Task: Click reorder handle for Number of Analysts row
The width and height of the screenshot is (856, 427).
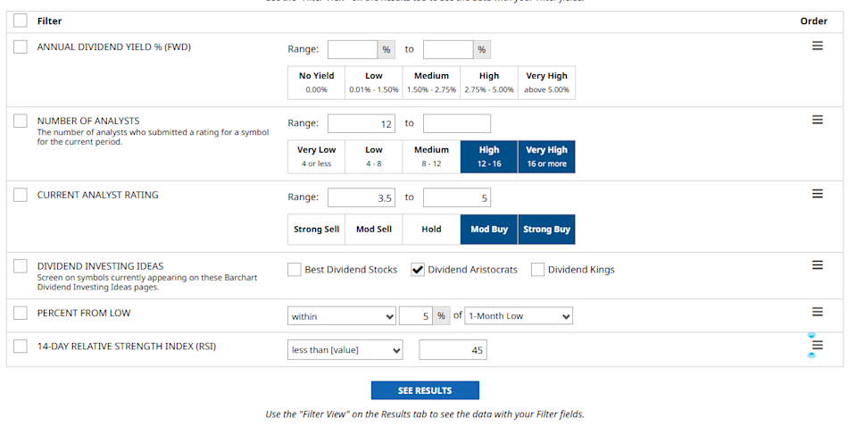Action: (817, 120)
